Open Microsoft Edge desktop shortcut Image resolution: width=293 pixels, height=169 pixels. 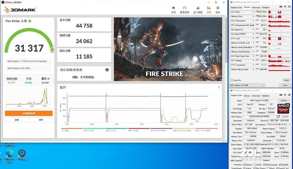(x=10, y=156)
